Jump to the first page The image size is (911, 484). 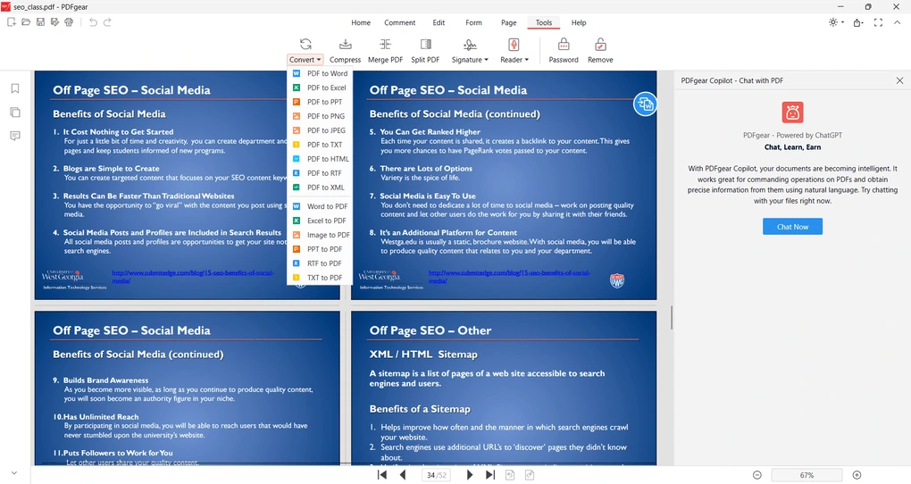(381, 475)
